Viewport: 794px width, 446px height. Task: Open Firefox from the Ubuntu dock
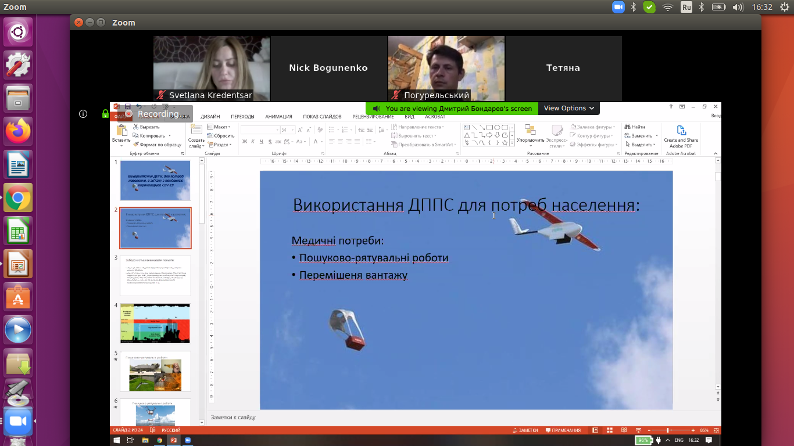coord(18,131)
